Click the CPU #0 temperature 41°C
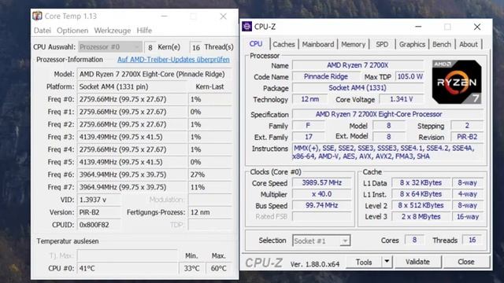Image resolution: width=504 pixels, height=283 pixels. point(127,268)
